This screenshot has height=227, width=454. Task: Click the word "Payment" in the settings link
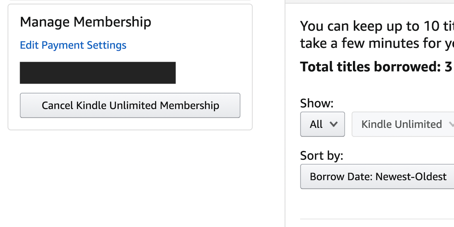pyautogui.click(x=63, y=45)
